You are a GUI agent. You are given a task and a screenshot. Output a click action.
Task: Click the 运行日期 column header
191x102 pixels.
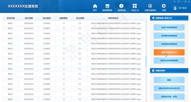(x=28, y=18)
